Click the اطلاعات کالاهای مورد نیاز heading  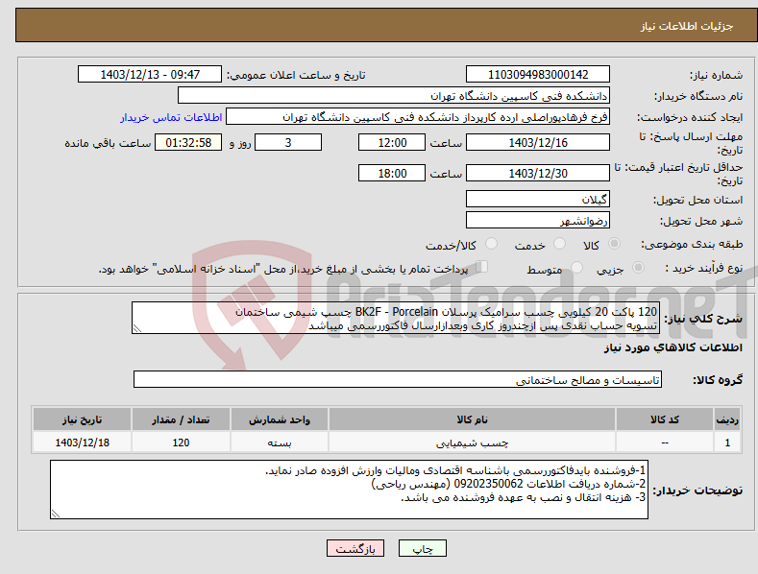[x=672, y=347]
